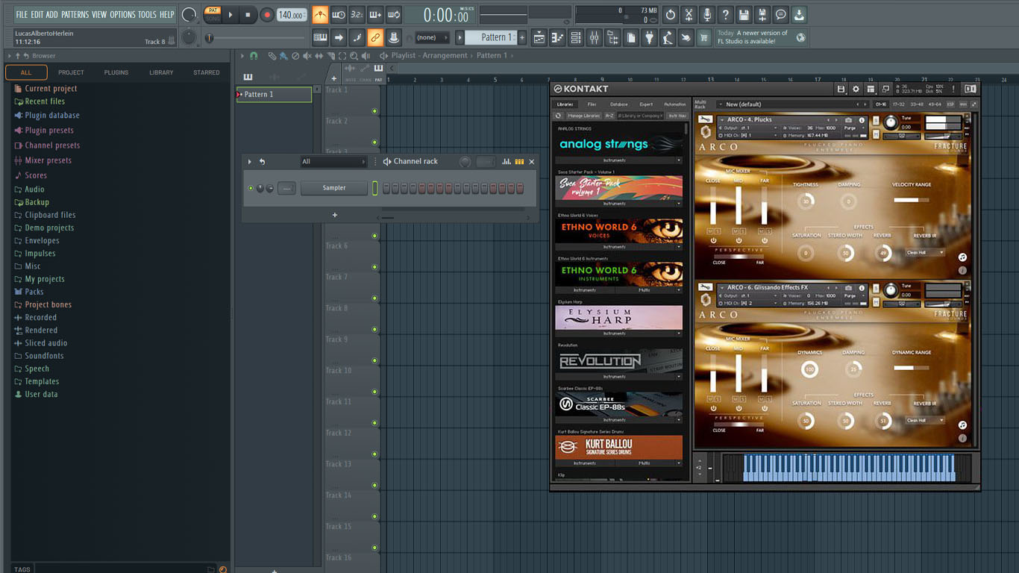The image size is (1019, 573).
Task: Open the (none) snap dropdown in toolbar
Action: (432, 37)
